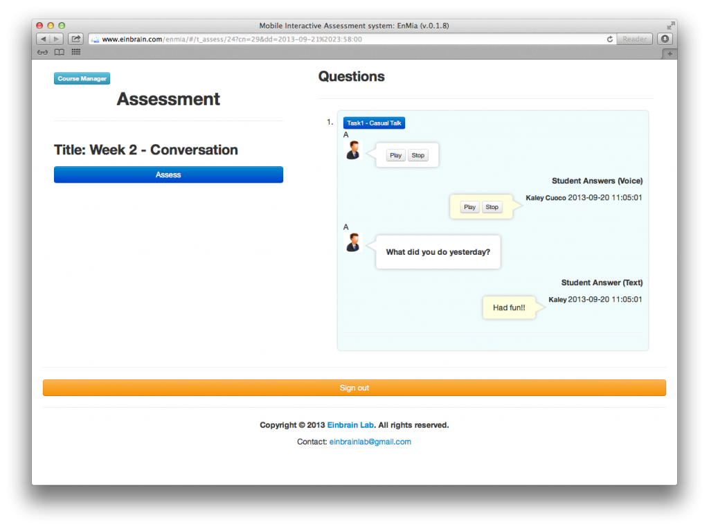Open the Downloads button in Safari

(x=665, y=39)
